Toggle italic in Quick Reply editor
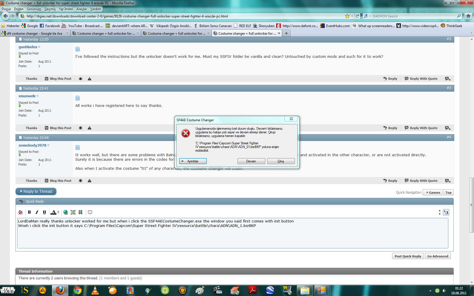Screen dimensions: 474x296 [37, 212]
